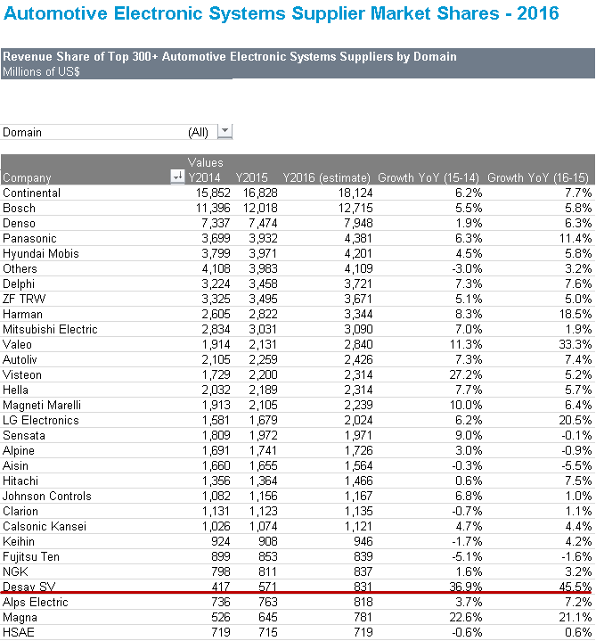Screen dimensions: 596x641
Task: Select Continental's Y2014 value 15,852
Action: click(x=213, y=193)
